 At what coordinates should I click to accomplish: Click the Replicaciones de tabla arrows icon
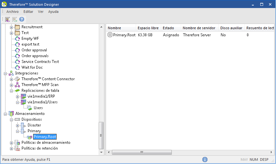coord(17,91)
